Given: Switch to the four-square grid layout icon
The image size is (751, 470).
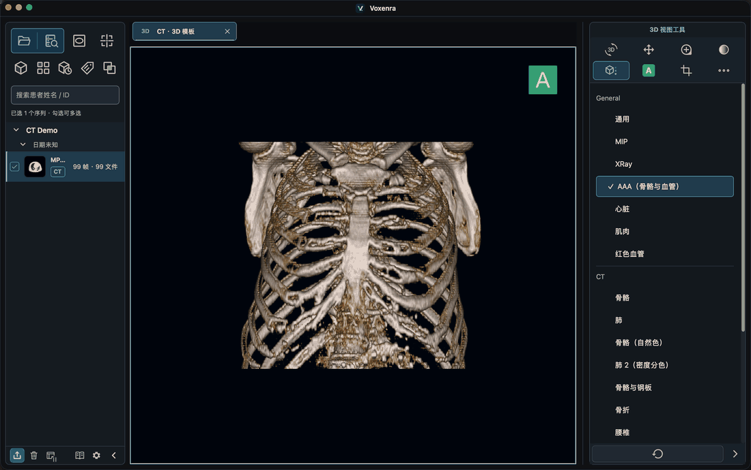Looking at the screenshot, I should pyautogui.click(x=43, y=68).
